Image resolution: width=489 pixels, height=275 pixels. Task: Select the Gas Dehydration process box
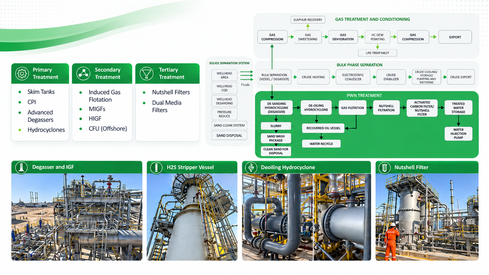[x=343, y=37]
